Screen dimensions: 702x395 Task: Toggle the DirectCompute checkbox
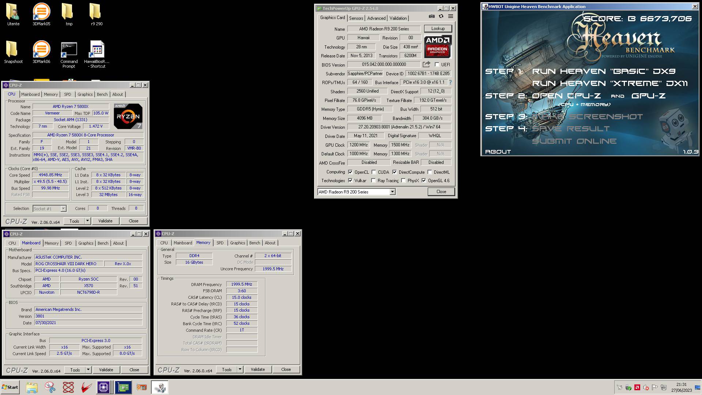tap(395, 172)
